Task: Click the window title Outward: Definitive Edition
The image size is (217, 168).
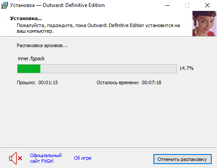Action: pos(74,5)
